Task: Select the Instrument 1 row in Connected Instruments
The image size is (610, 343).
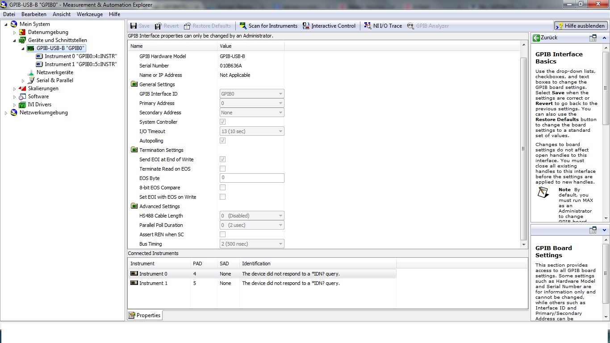Action: point(262,283)
